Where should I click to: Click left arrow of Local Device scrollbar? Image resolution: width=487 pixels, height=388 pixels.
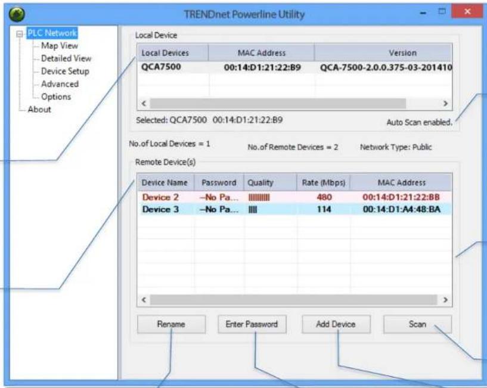click(x=144, y=104)
